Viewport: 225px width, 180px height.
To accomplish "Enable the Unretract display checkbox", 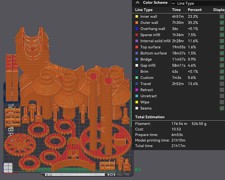I will click(222, 96).
